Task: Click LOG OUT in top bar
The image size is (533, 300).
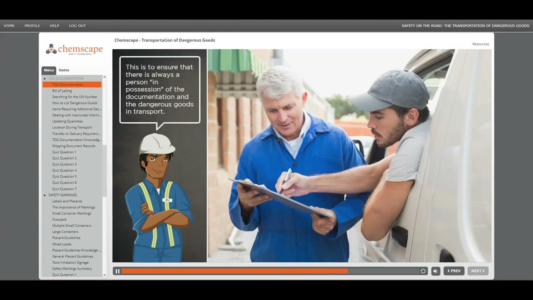Action: [77, 26]
